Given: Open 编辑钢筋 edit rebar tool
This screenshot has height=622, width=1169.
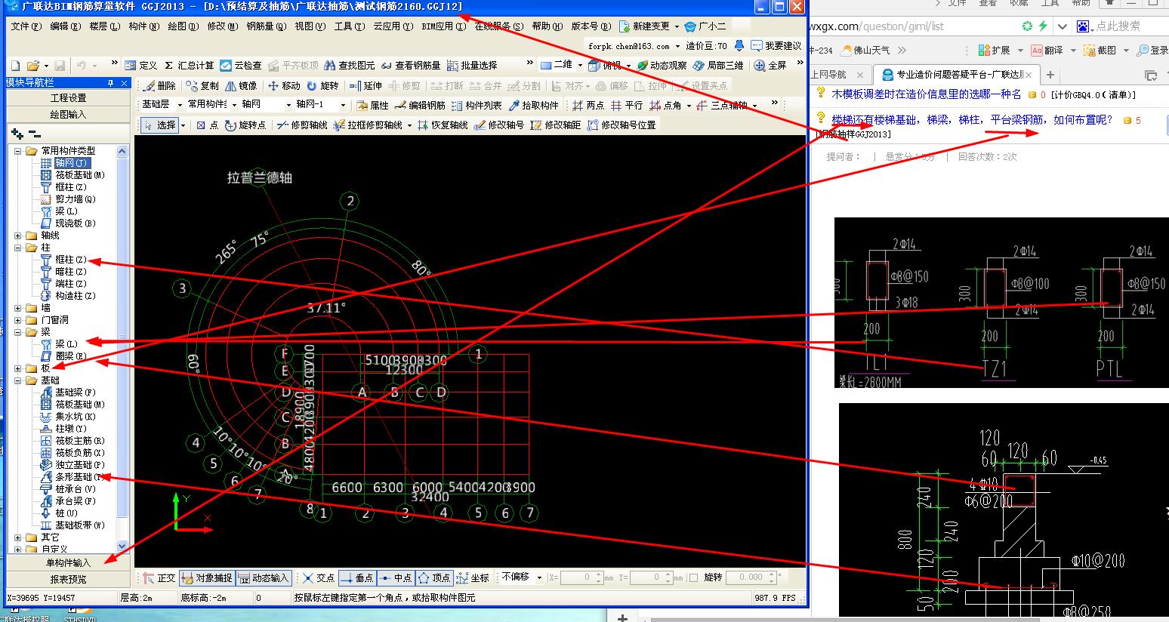Looking at the screenshot, I should point(420,106).
